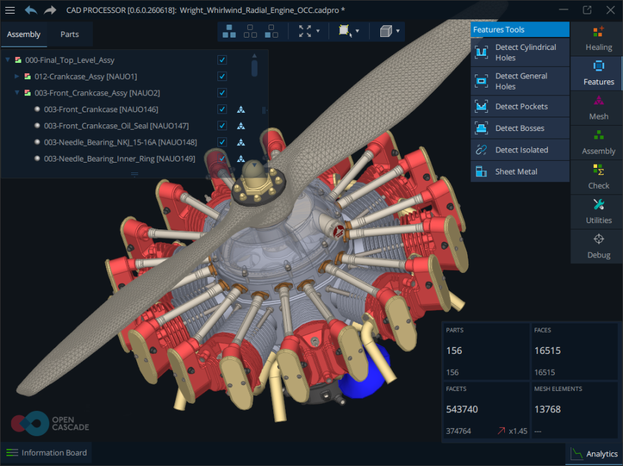Click the hamburger menu icon
Screen dimensions: 623x466
click(x=10, y=10)
